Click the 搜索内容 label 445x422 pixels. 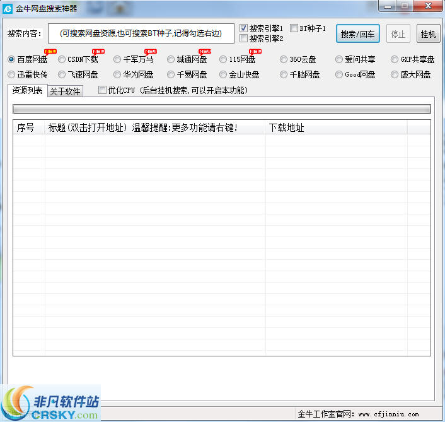coord(25,34)
